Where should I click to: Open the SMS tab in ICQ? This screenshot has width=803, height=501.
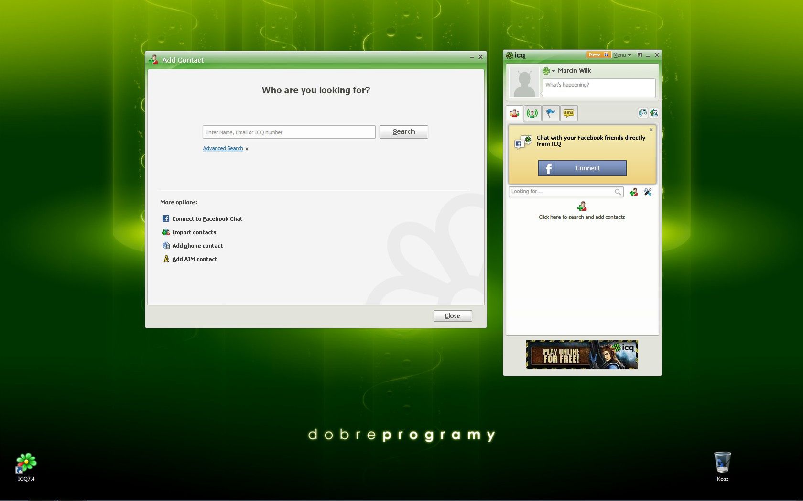pos(569,113)
